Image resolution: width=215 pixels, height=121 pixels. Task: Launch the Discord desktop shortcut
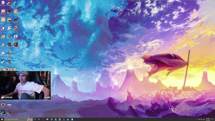[x=3, y=54]
